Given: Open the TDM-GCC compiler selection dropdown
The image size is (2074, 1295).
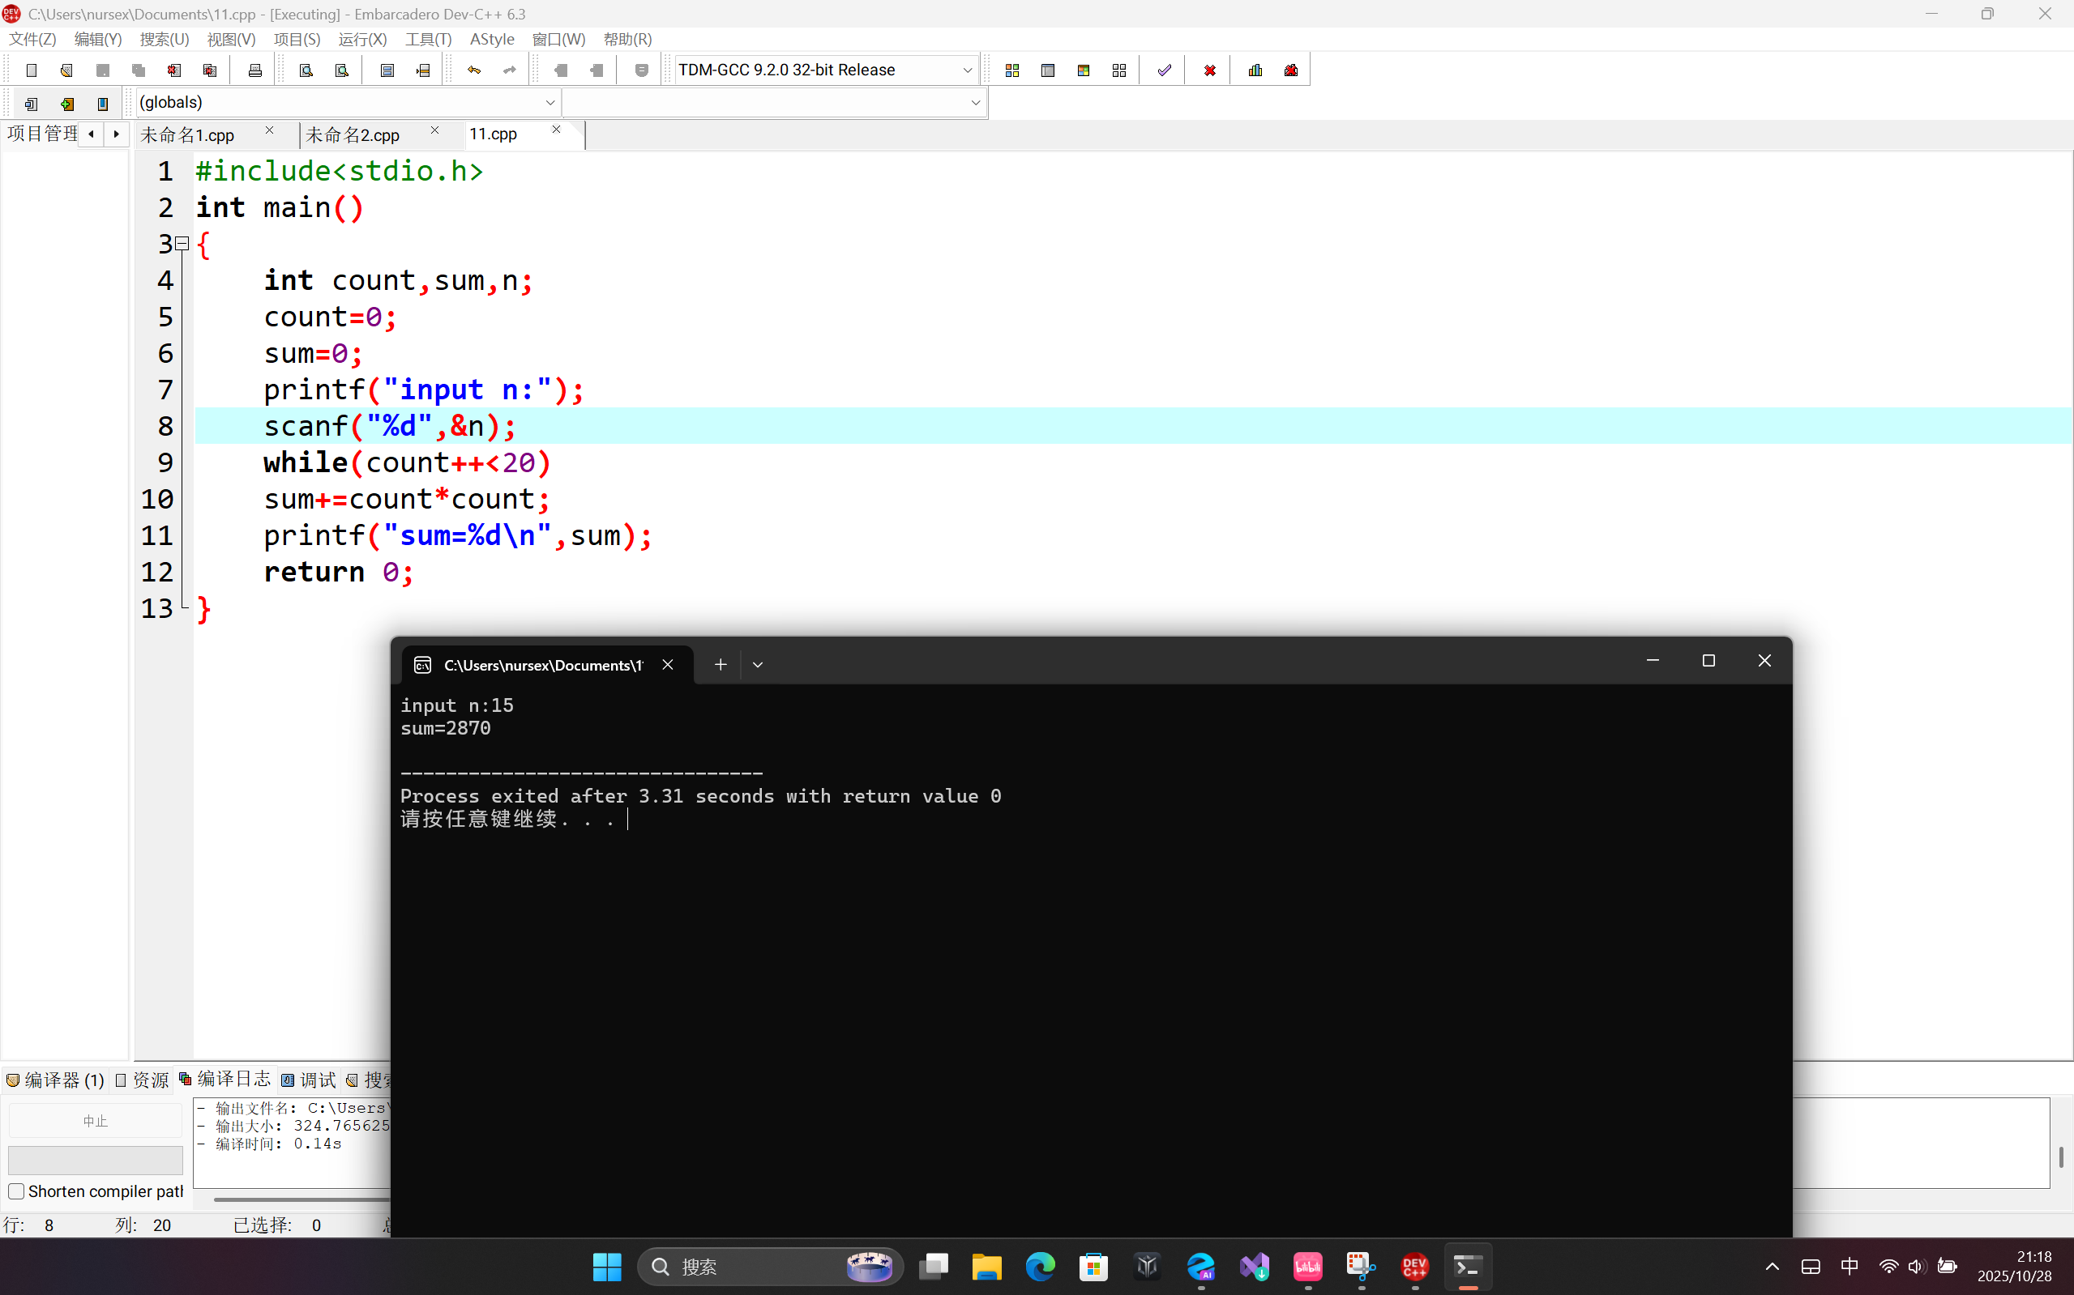Looking at the screenshot, I should (967, 70).
